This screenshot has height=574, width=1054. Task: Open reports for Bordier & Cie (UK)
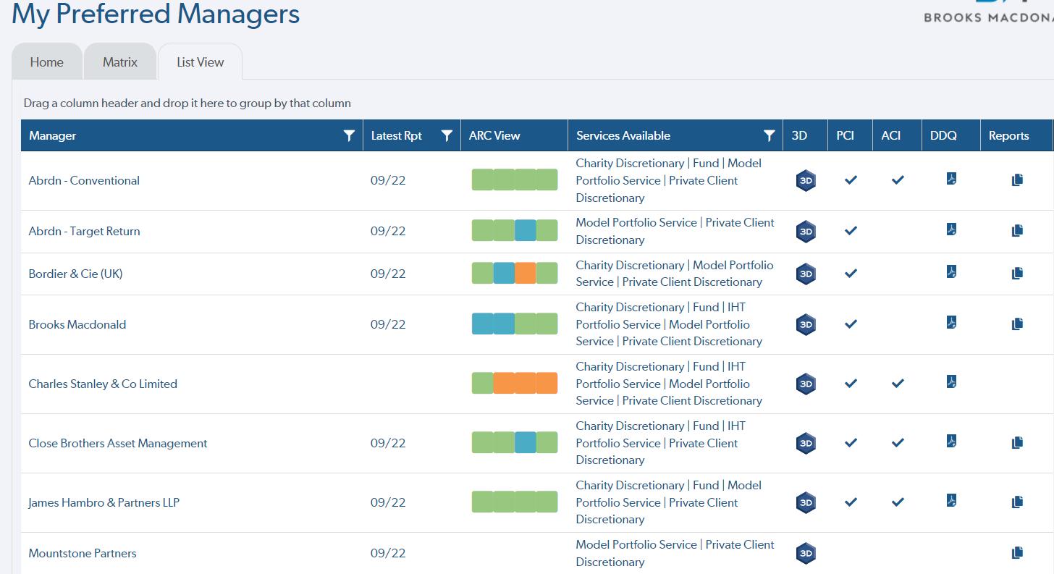pos(1017,273)
